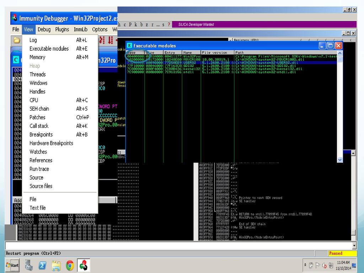The width and height of the screenshot is (364, 273).
Task: Select Run trace in the View menu
Action: point(60,169)
